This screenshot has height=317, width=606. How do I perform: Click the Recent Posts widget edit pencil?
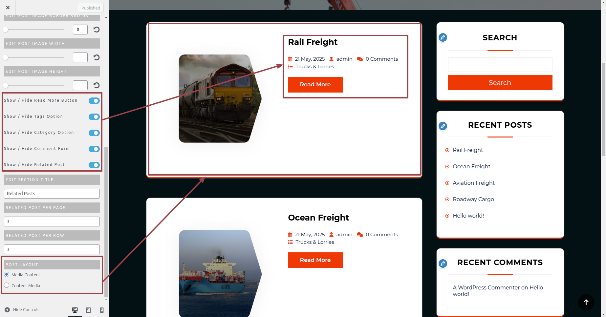coord(443,126)
